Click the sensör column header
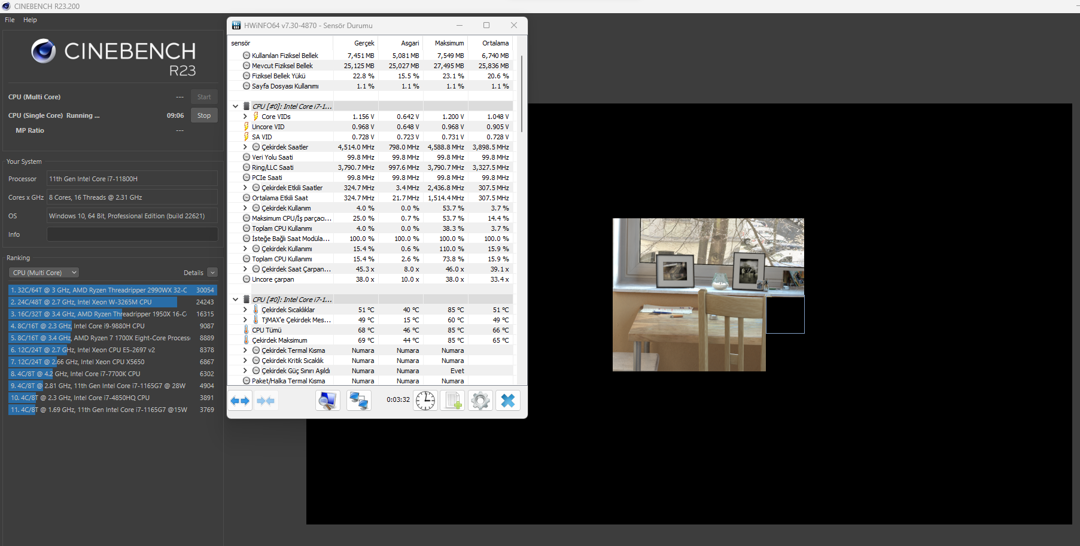 (280, 43)
